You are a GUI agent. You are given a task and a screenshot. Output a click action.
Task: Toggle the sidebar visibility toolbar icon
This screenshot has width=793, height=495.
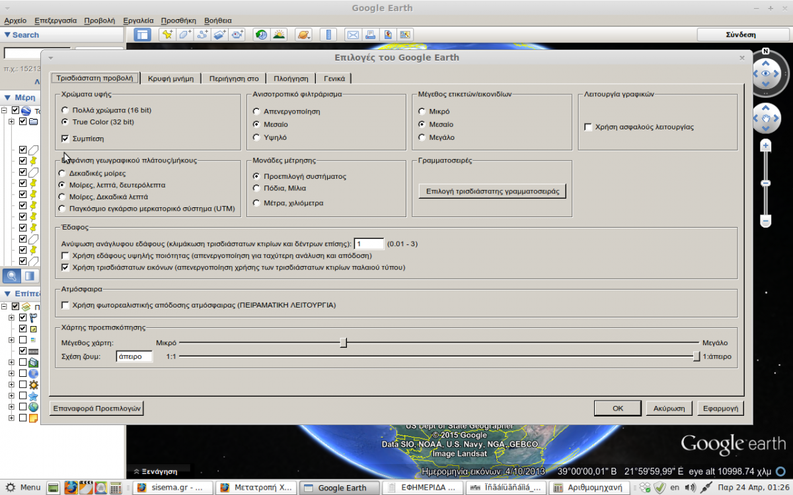(x=142, y=35)
